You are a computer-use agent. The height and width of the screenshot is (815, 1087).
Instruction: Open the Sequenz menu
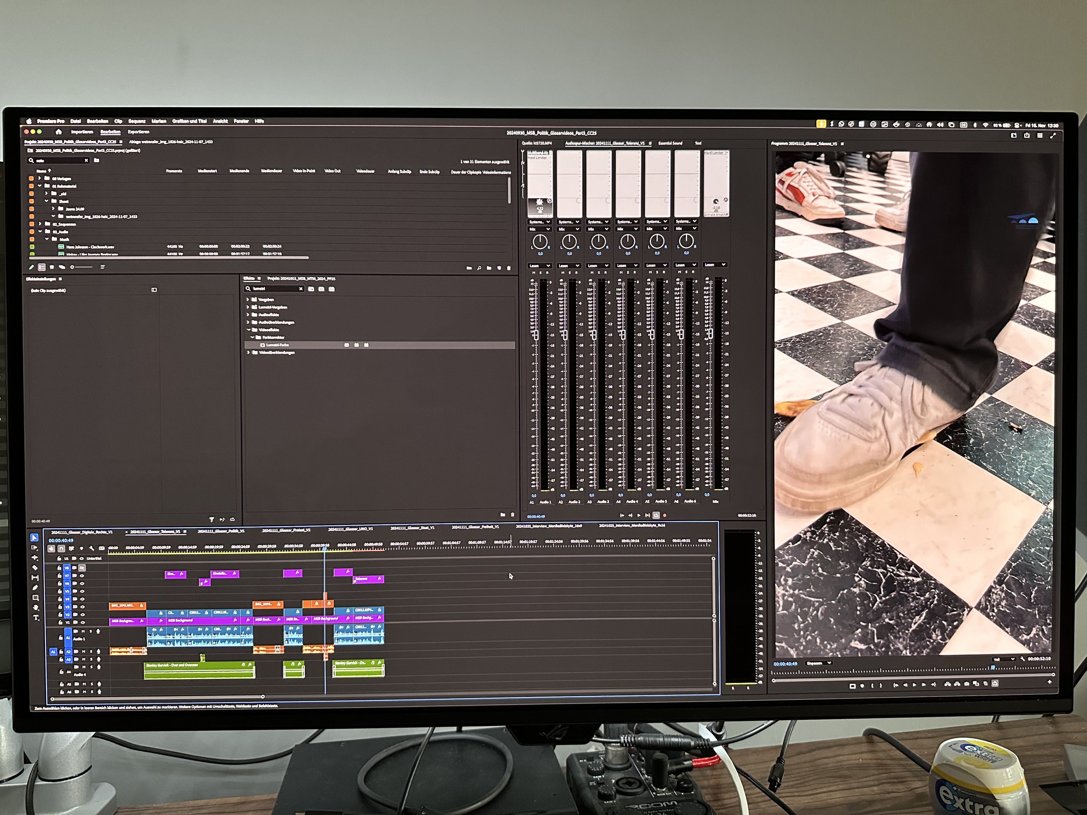click(x=137, y=121)
